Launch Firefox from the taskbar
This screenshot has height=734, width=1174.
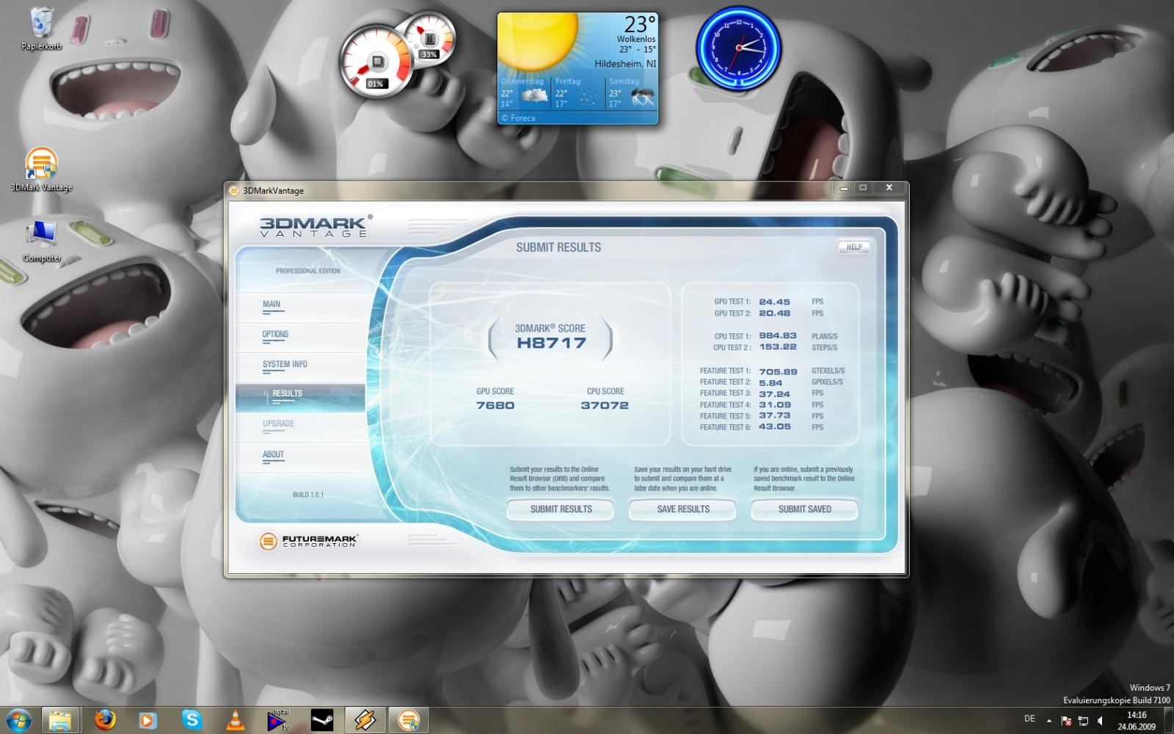pyautogui.click(x=105, y=720)
